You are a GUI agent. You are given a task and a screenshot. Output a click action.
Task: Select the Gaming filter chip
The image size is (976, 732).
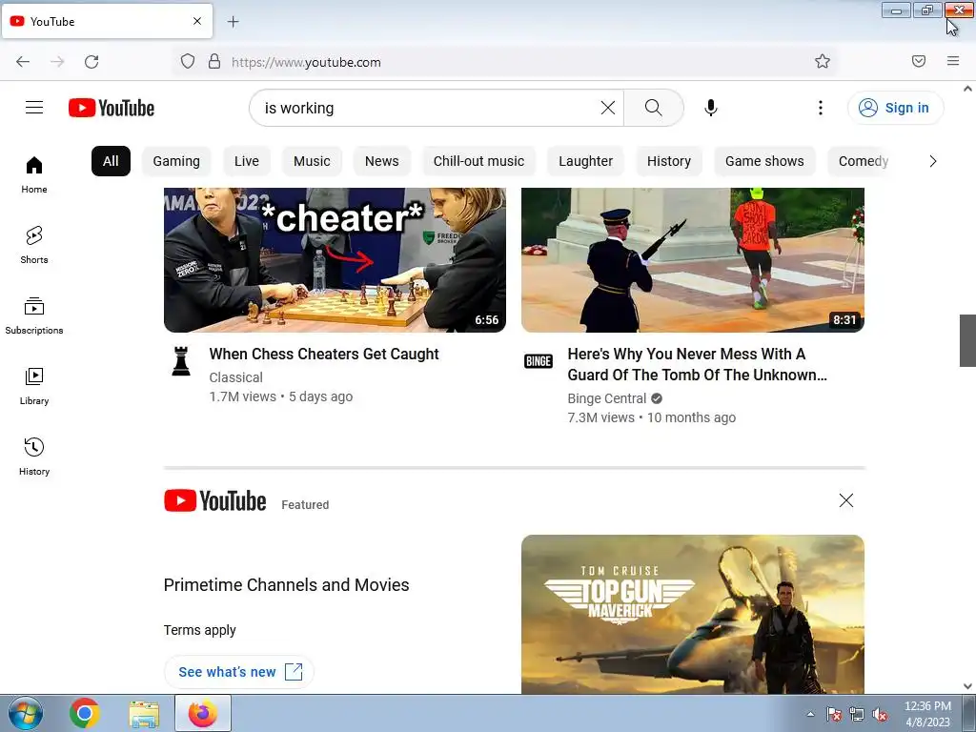176,161
